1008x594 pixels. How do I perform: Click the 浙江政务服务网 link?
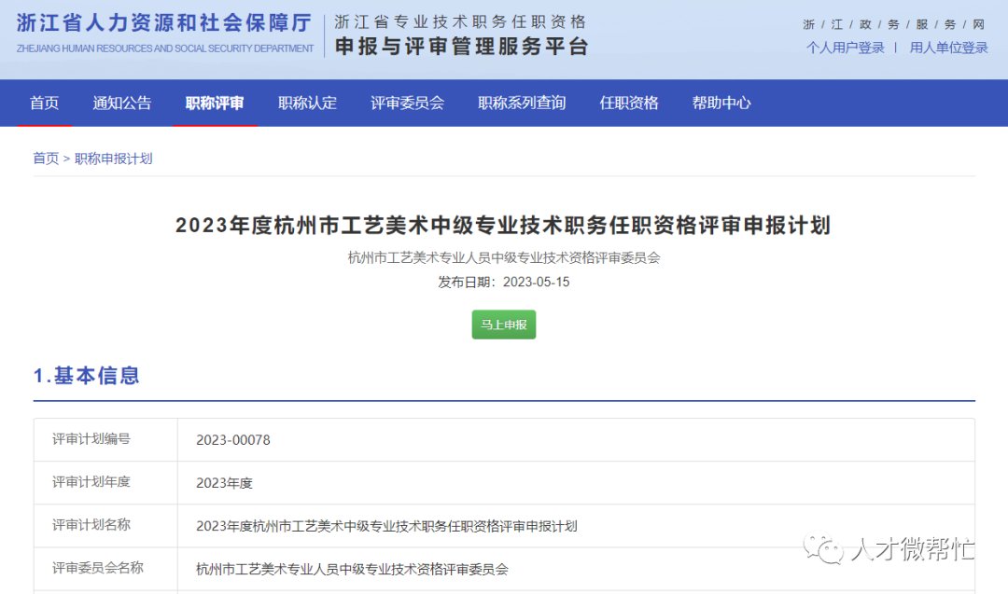pos(894,24)
